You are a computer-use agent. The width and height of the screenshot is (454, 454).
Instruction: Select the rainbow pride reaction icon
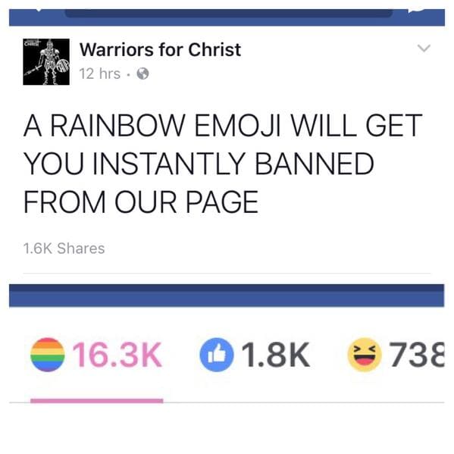(x=48, y=355)
